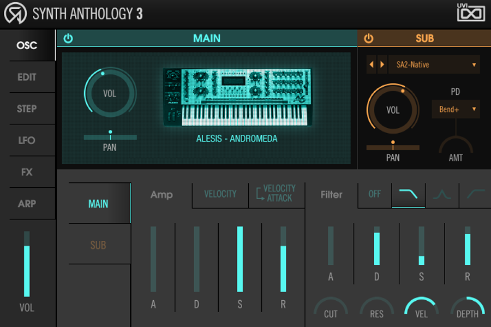This screenshot has height=327, width=491.
Task: Select next SUB waveform with right arrow
Action: 382,64
